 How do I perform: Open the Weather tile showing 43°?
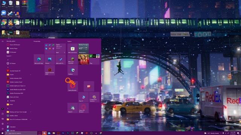tap(84, 48)
